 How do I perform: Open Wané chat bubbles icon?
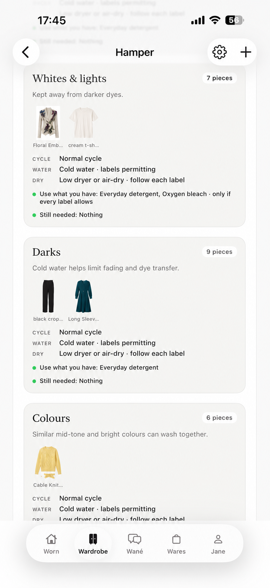[135, 539]
